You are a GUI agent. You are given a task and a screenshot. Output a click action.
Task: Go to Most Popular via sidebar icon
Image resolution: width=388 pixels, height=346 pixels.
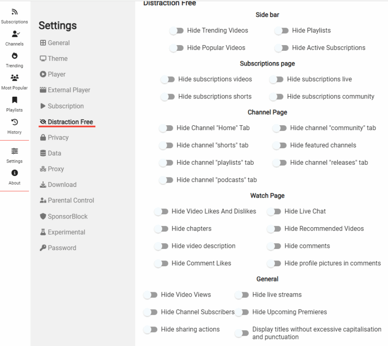[x=14, y=79]
